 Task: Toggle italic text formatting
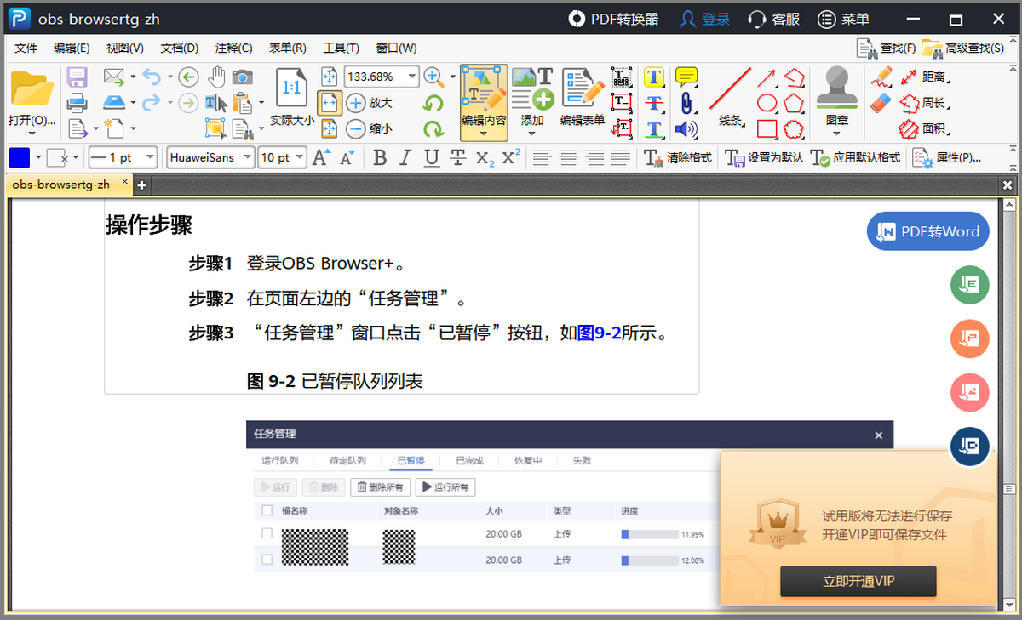click(x=405, y=157)
